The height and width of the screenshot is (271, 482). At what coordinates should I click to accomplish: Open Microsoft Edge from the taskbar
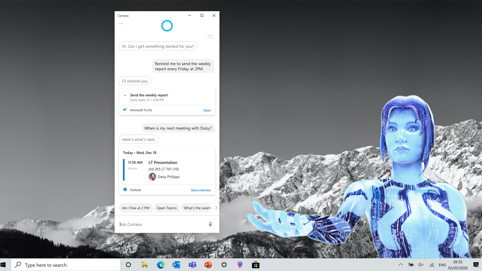click(161, 265)
